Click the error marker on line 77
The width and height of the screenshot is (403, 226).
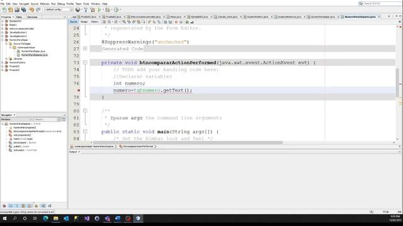click(79, 90)
